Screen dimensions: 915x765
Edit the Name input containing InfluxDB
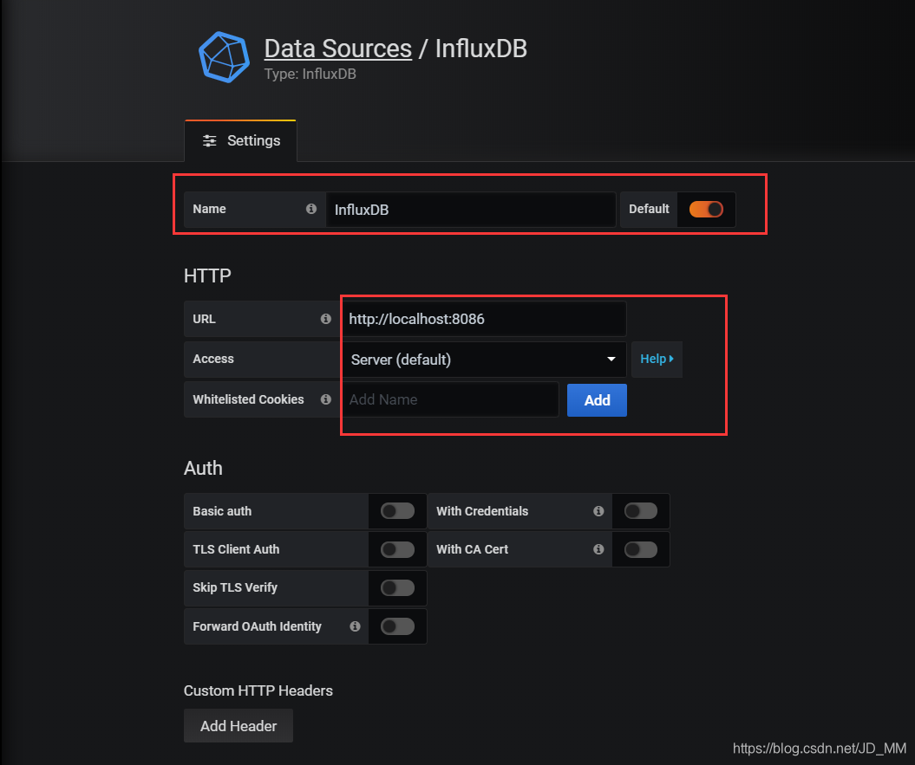point(470,210)
